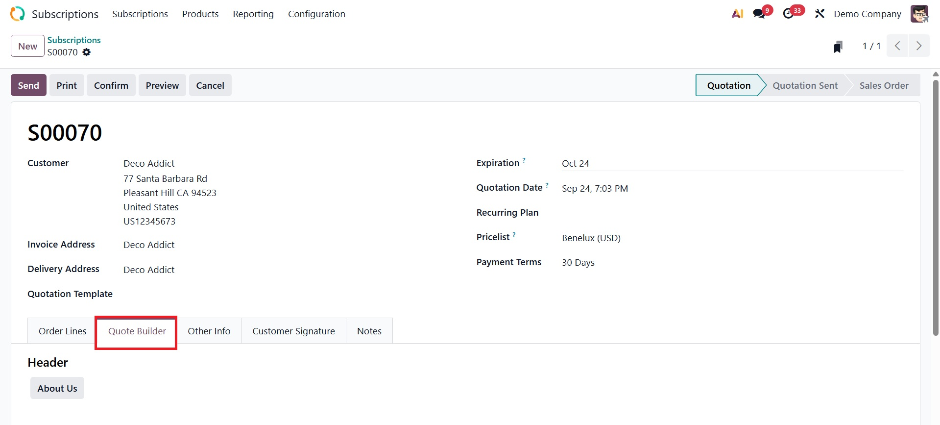Click the Subscriptions breadcrumb link
The height and width of the screenshot is (425, 940).
[x=74, y=40]
